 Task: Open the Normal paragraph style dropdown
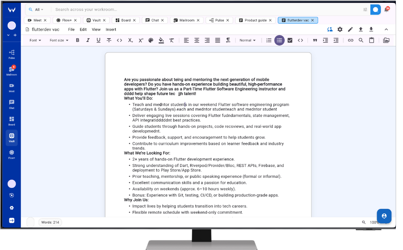[x=247, y=40]
